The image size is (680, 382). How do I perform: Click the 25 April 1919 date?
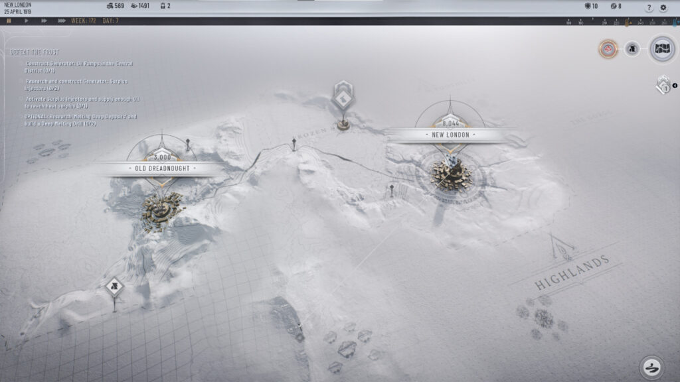coord(18,12)
